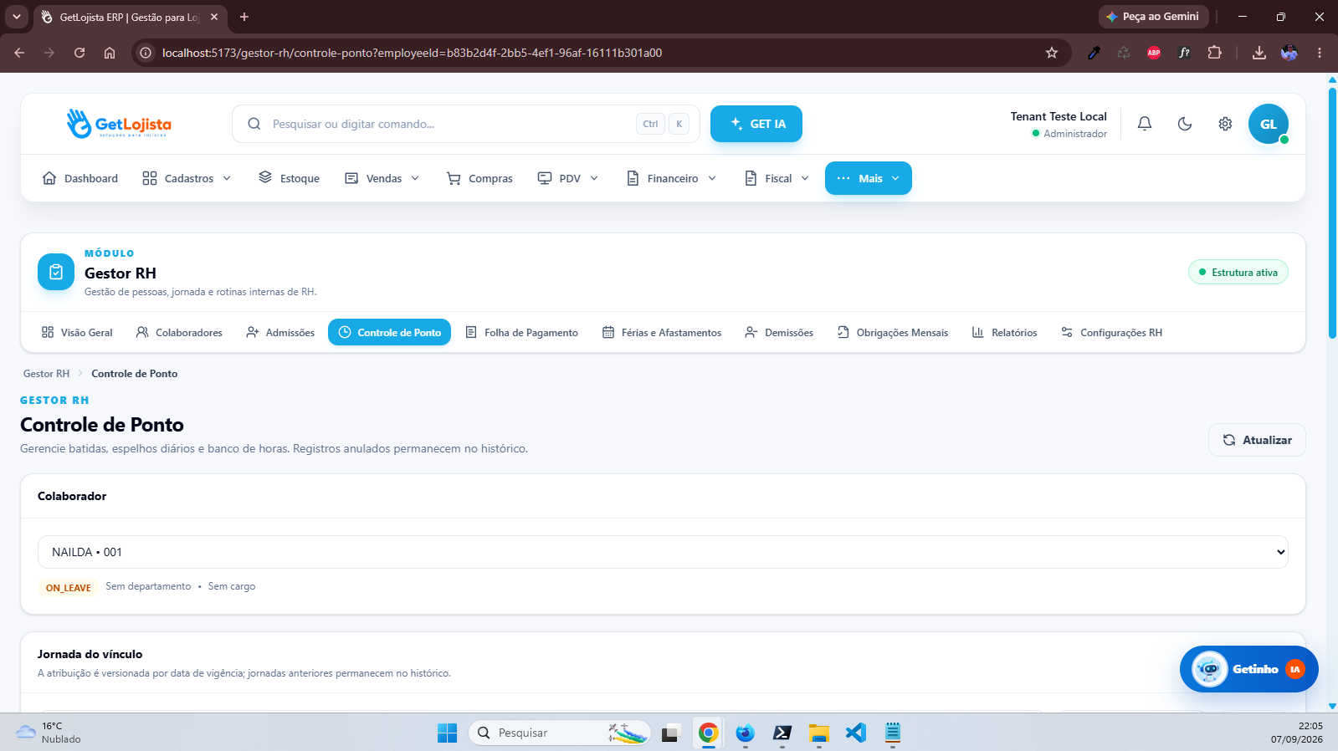Click the taskbar Pesquisar search box
This screenshot has width=1338, height=751.
point(560,733)
